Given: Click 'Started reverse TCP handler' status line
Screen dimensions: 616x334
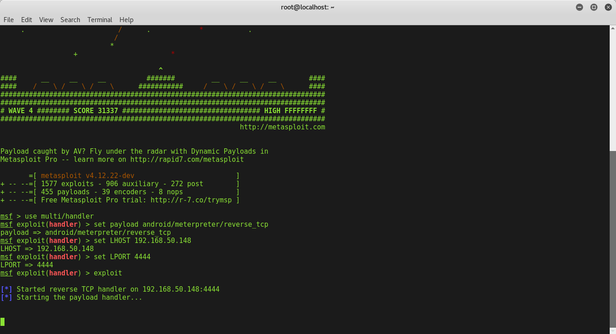Looking at the screenshot, I should pos(110,289).
